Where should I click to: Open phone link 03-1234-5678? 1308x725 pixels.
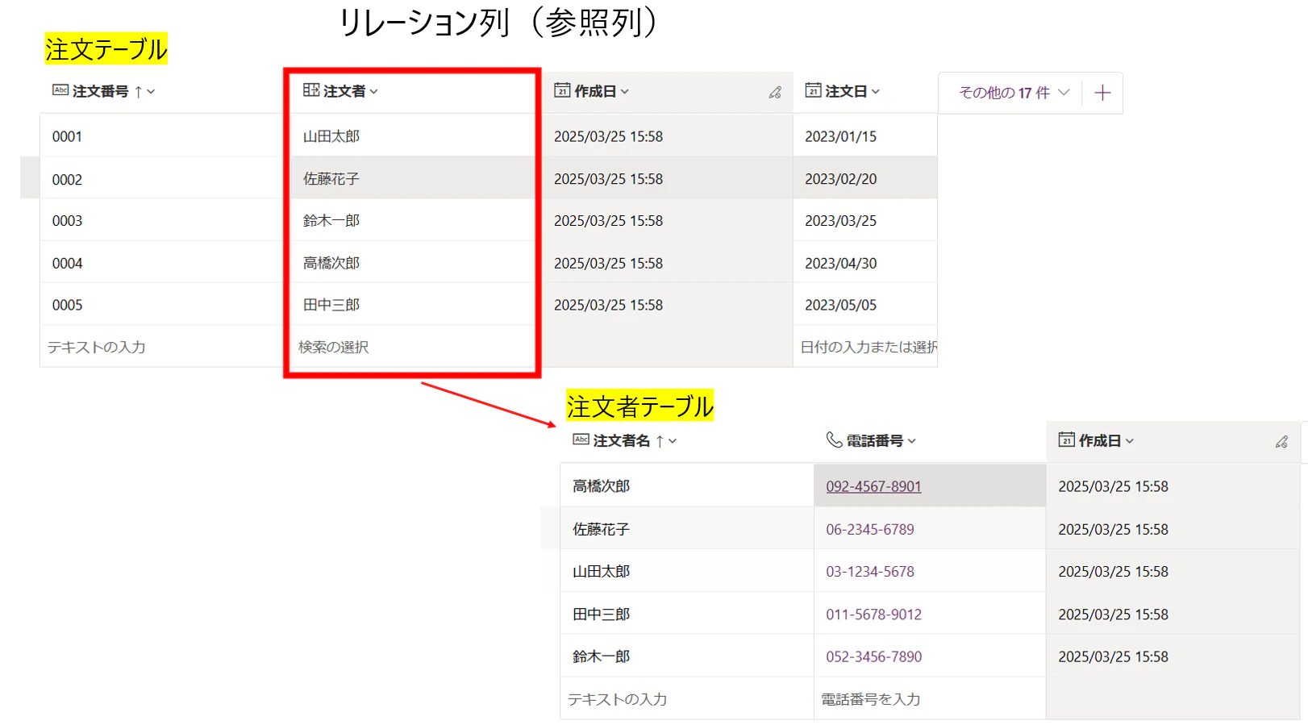coord(870,572)
